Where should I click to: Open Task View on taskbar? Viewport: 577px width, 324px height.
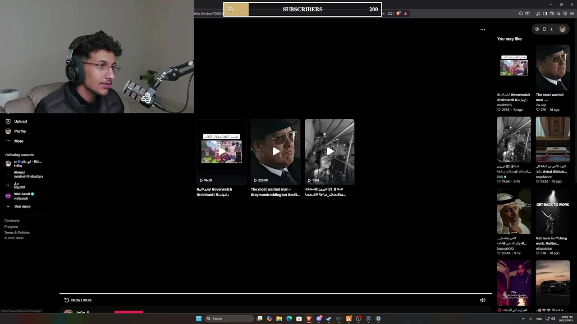click(x=260, y=319)
